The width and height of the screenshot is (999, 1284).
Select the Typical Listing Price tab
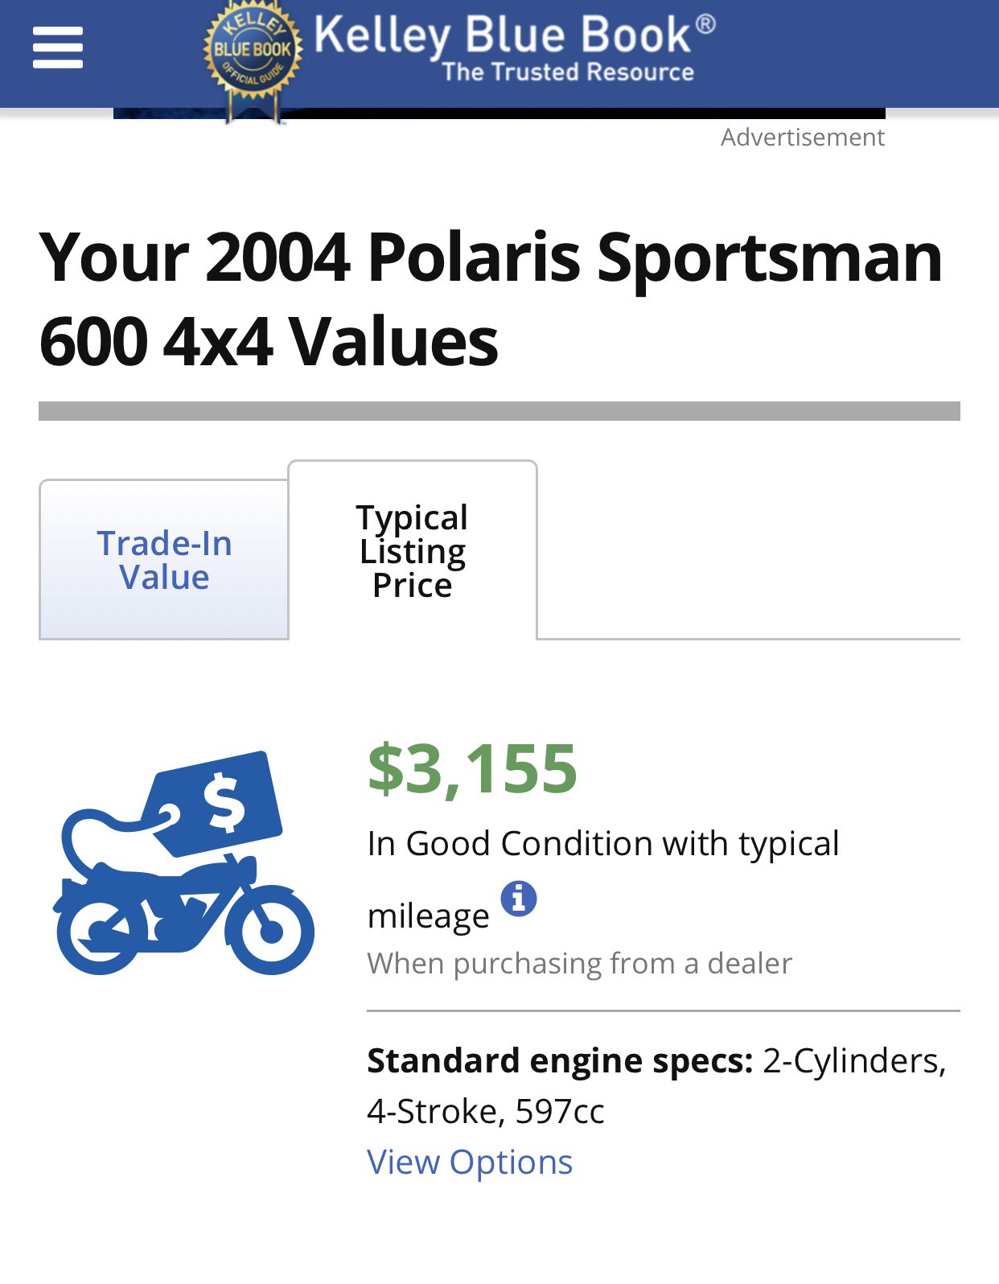413,551
